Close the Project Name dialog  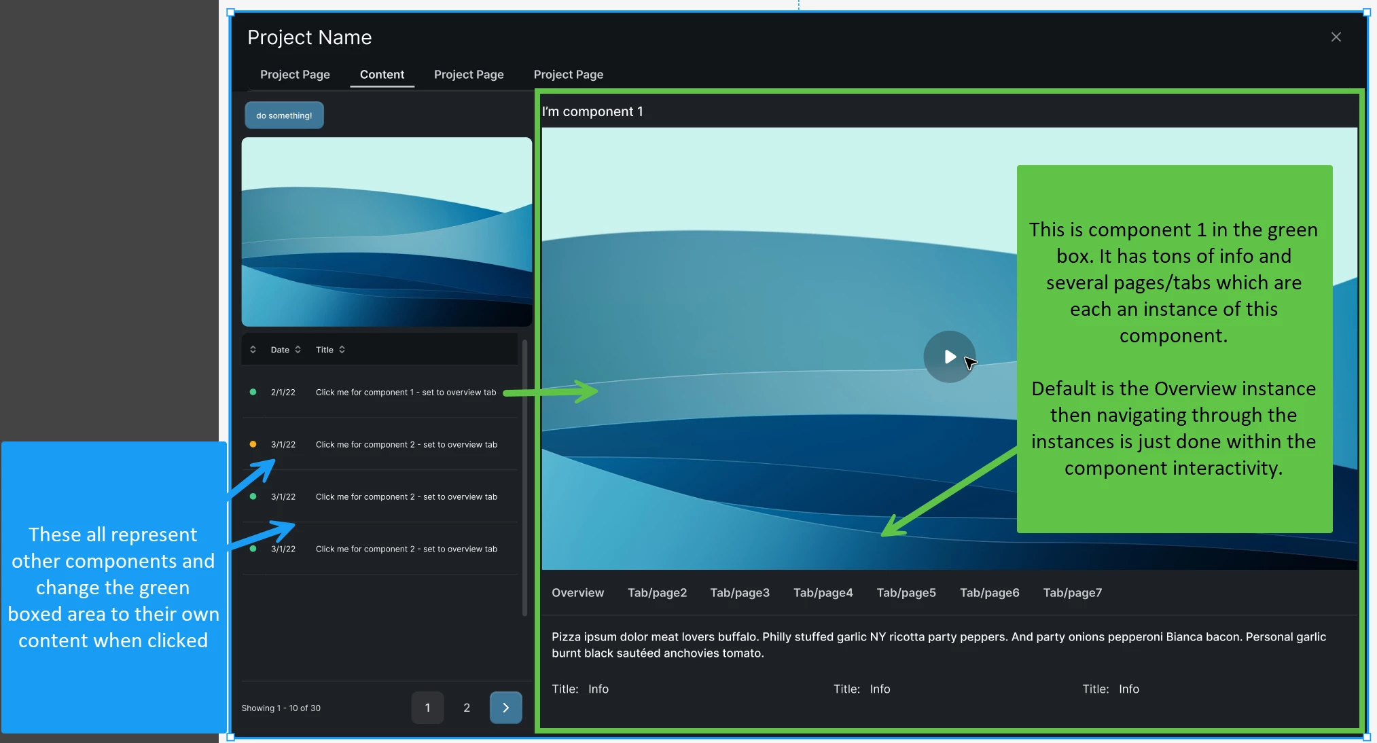pyautogui.click(x=1336, y=37)
